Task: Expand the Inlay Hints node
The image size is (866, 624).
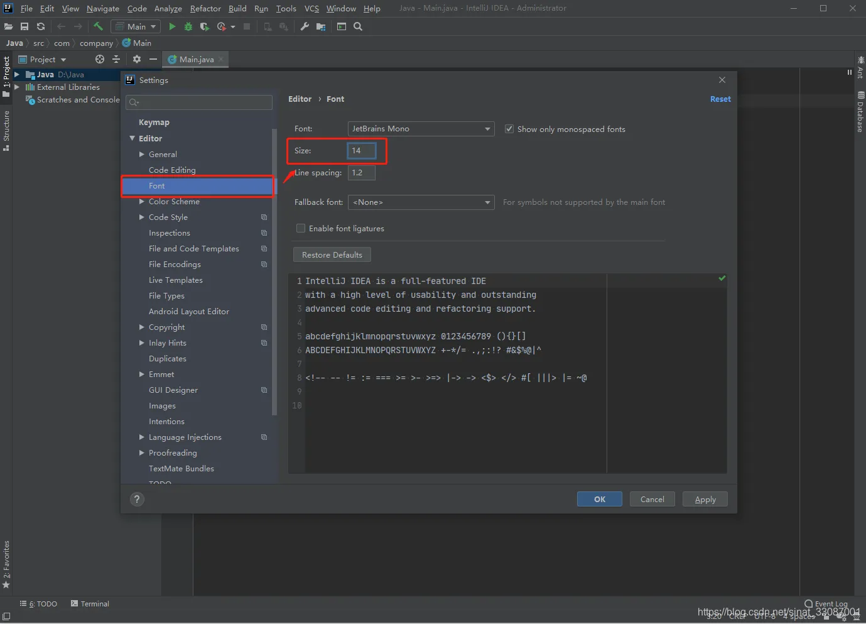Action: coord(142,343)
